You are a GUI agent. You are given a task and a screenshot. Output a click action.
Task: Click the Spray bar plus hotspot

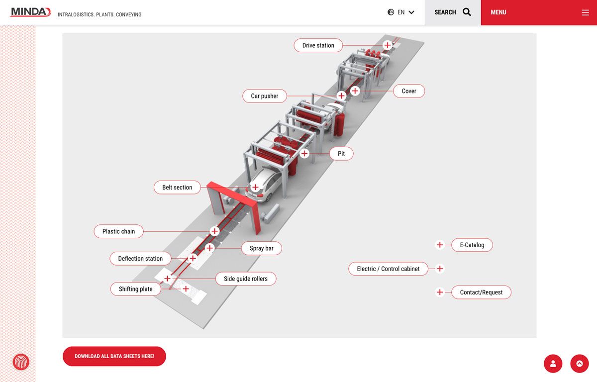coord(209,248)
